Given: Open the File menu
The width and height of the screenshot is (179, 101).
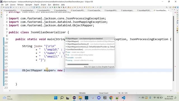Looking at the screenshot, I should [2, 5].
